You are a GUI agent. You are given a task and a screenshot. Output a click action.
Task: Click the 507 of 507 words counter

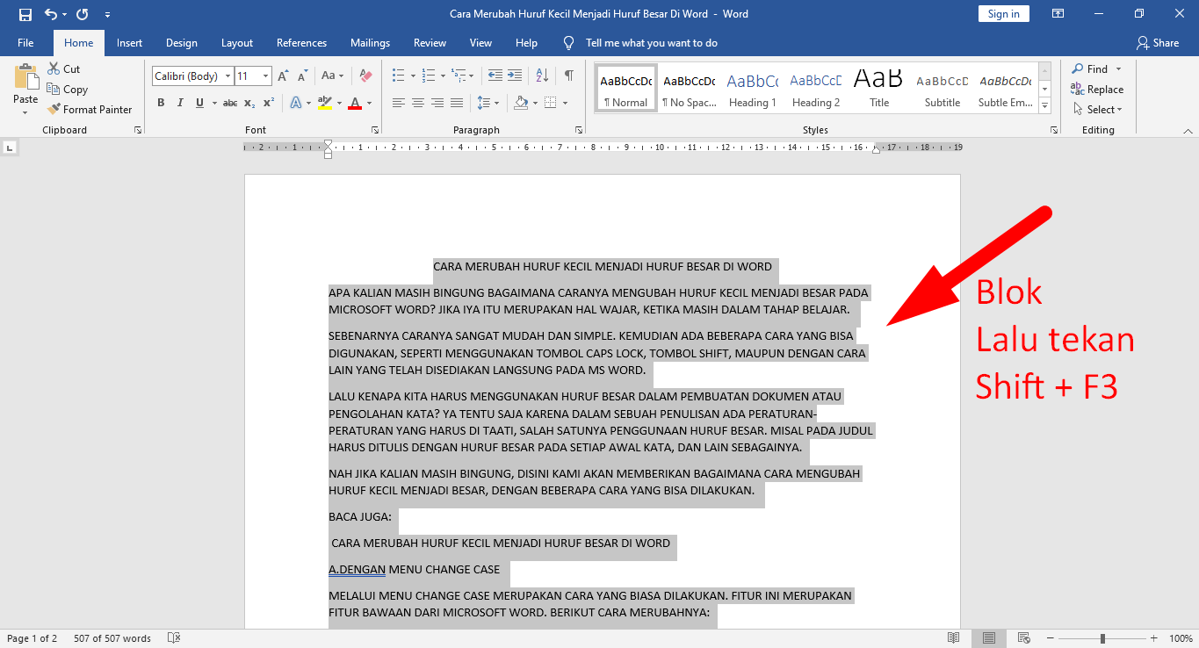tap(112, 638)
